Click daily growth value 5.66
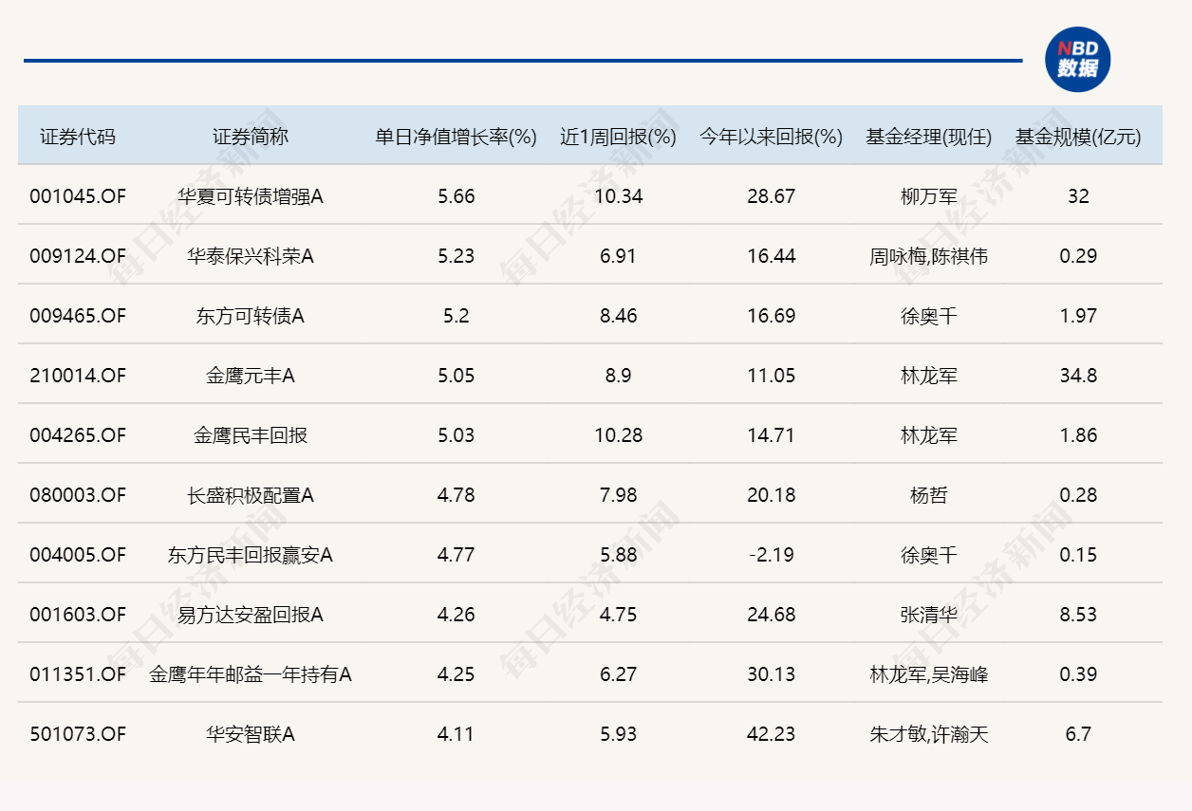Image resolution: width=1192 pixels, height=811 pixels. click(x=456, y=196)
